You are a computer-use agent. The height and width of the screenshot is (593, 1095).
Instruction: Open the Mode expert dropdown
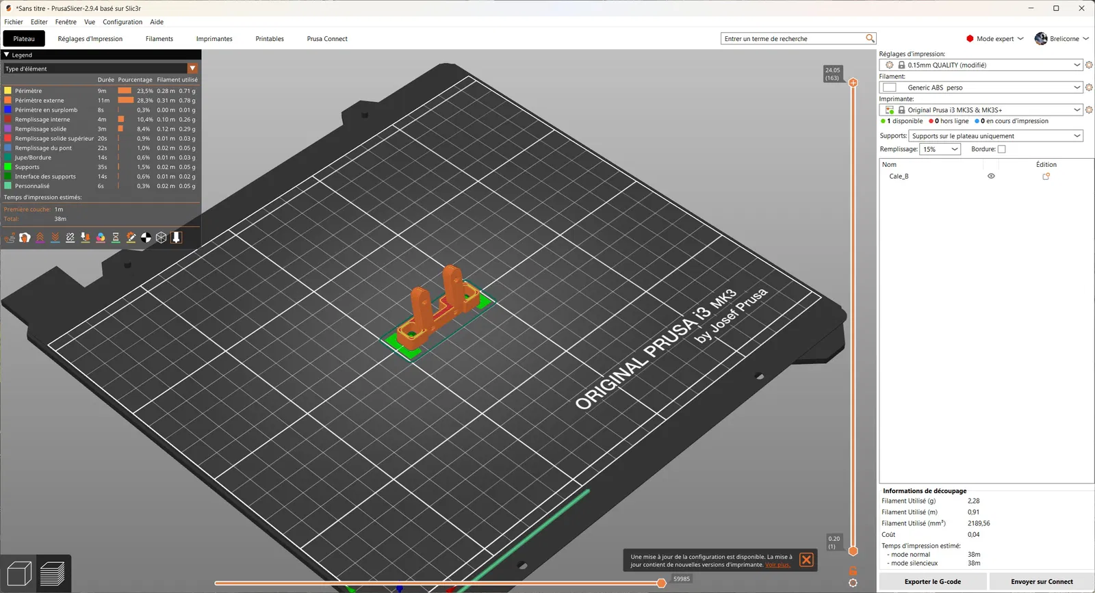pos(994,38)
